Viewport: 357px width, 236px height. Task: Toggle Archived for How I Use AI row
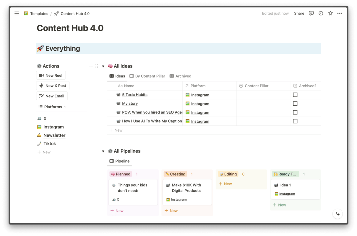click(295, 121)
